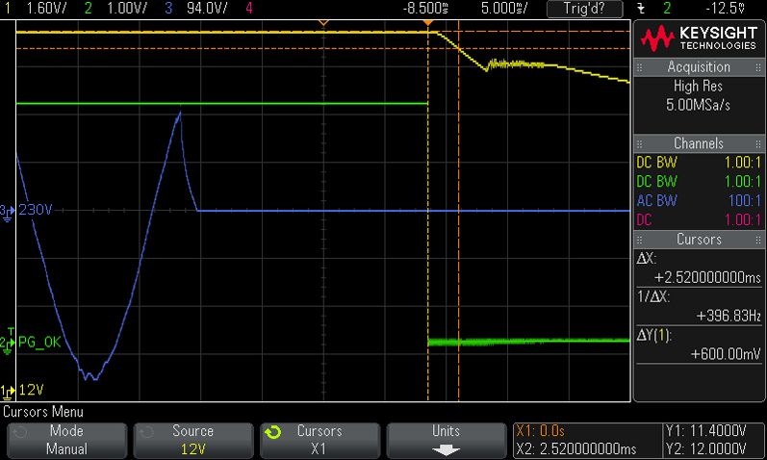Click the solid orange trigger time marker
The image size is (767, 460).
(x=428, y=23)
